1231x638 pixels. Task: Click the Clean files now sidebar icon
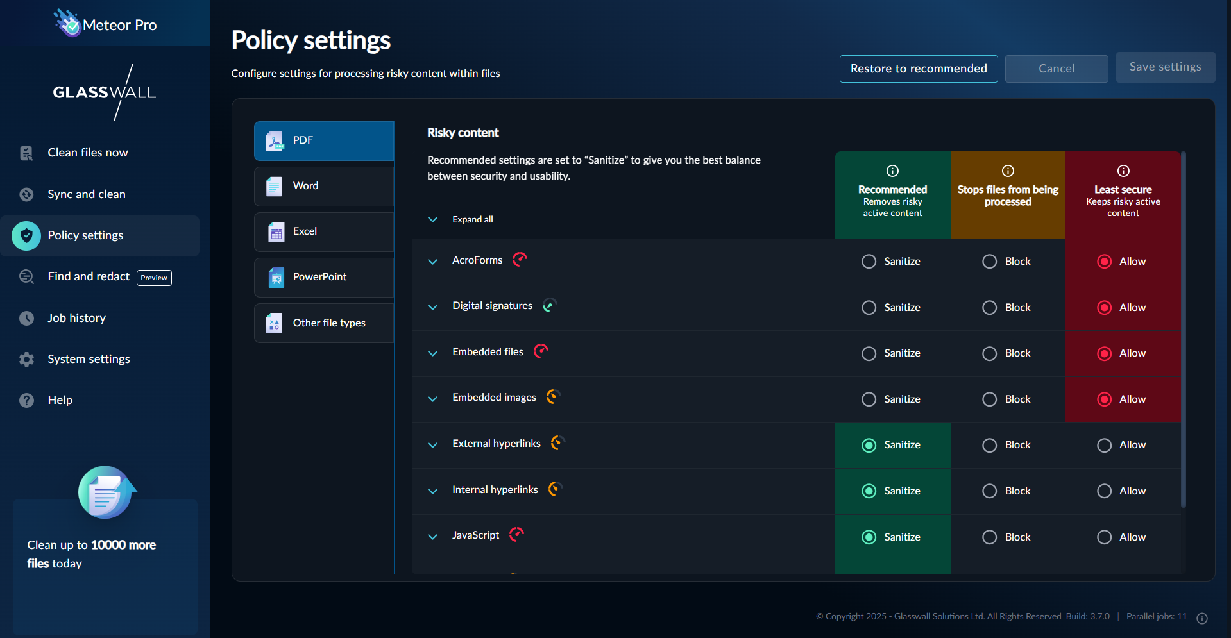click(x=26, y=153)
